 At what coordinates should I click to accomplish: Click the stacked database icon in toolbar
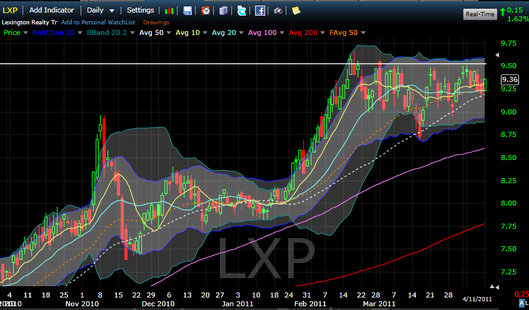pyautogui.click(x=224, y=11)
